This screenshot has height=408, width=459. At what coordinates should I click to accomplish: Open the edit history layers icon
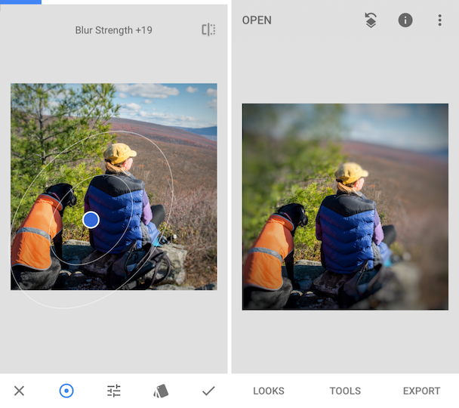(x=371, y=20)
